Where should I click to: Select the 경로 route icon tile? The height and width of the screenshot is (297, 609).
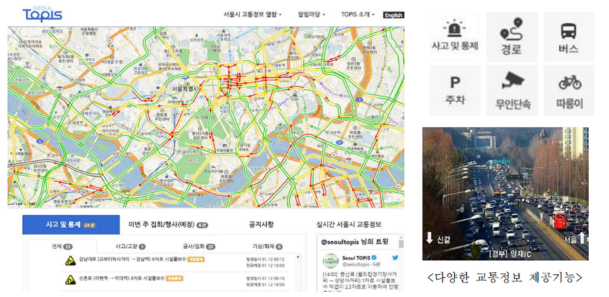pyautogui.click(x=512, y=37)
